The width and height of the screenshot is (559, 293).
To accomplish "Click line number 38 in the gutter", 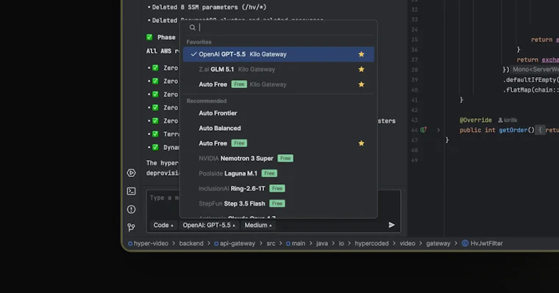I will pos(414,70).
